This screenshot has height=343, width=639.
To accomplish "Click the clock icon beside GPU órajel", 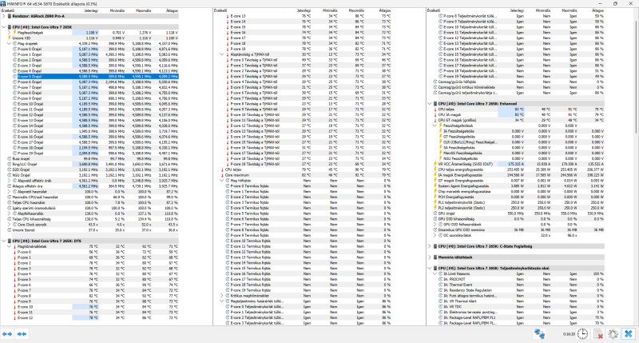I will point(435,213).
